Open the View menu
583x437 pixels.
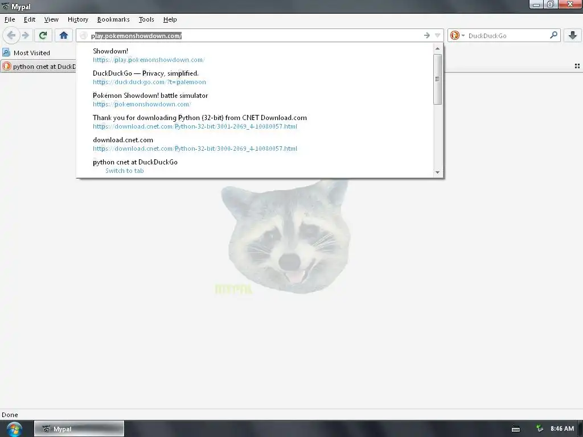[x=51, y=19]
